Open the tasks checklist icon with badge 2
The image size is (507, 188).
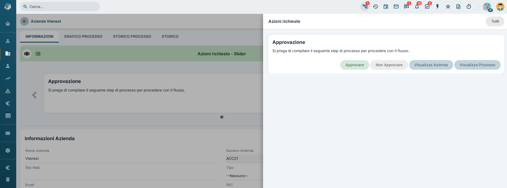tap(427, 7)
